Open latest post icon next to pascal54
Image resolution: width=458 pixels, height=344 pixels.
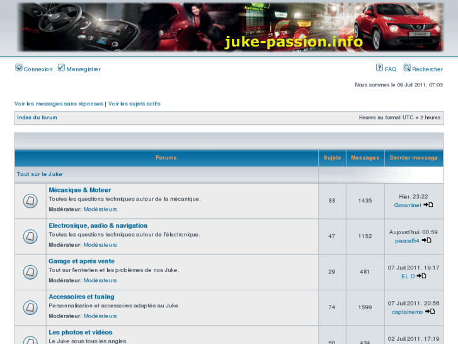coord(427,240)
